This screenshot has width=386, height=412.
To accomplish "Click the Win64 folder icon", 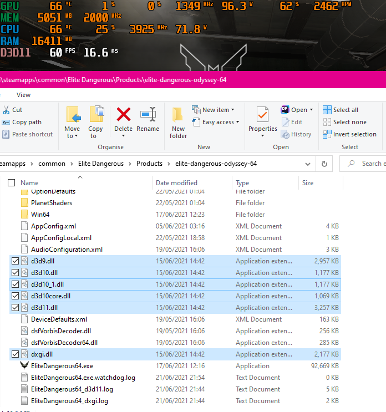I will pos(24,215).
